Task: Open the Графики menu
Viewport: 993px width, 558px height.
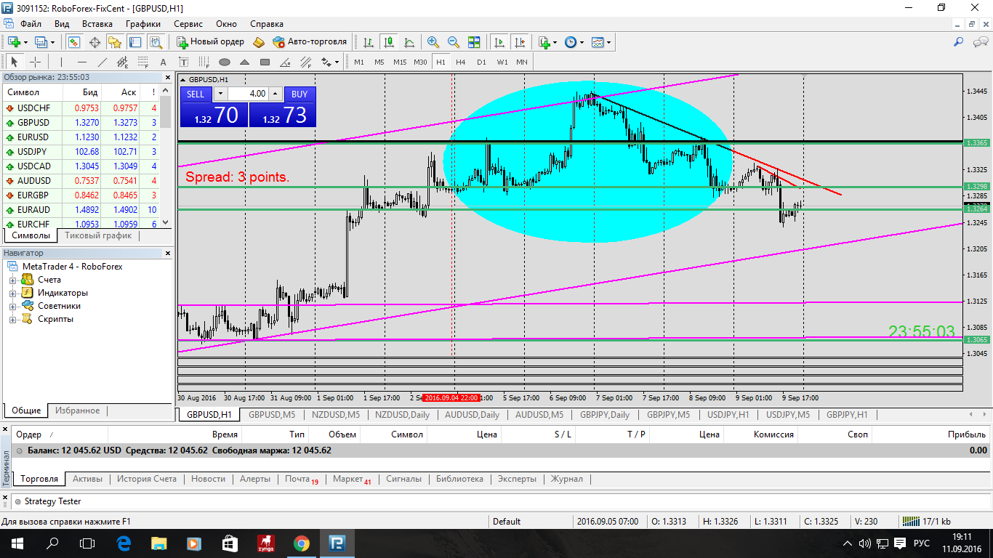Action: (x=143, y=24)
